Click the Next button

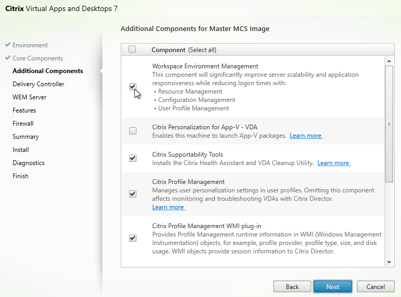[333, 287]
